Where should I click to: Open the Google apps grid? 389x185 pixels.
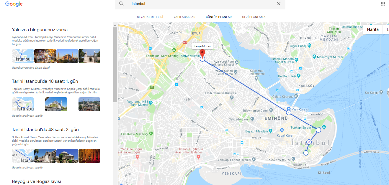(x=383, y=4)
